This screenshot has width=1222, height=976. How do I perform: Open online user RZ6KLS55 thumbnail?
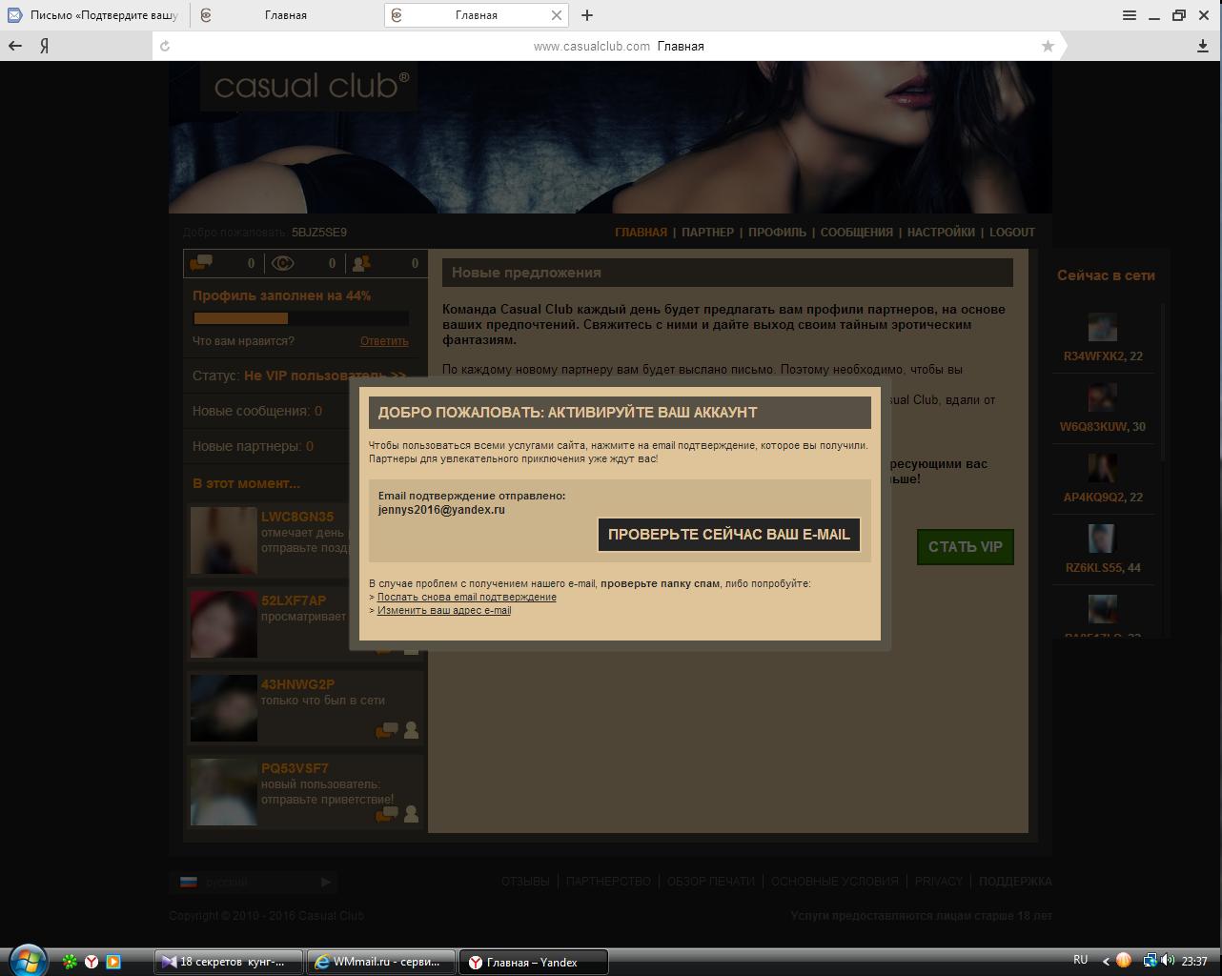[x=1103, y=539]
